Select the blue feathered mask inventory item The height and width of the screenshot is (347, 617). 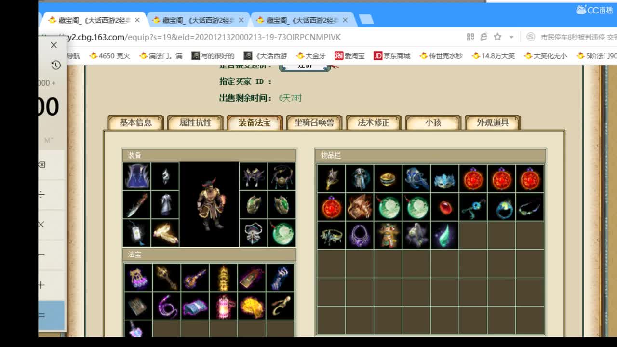[x=445, y=179]
